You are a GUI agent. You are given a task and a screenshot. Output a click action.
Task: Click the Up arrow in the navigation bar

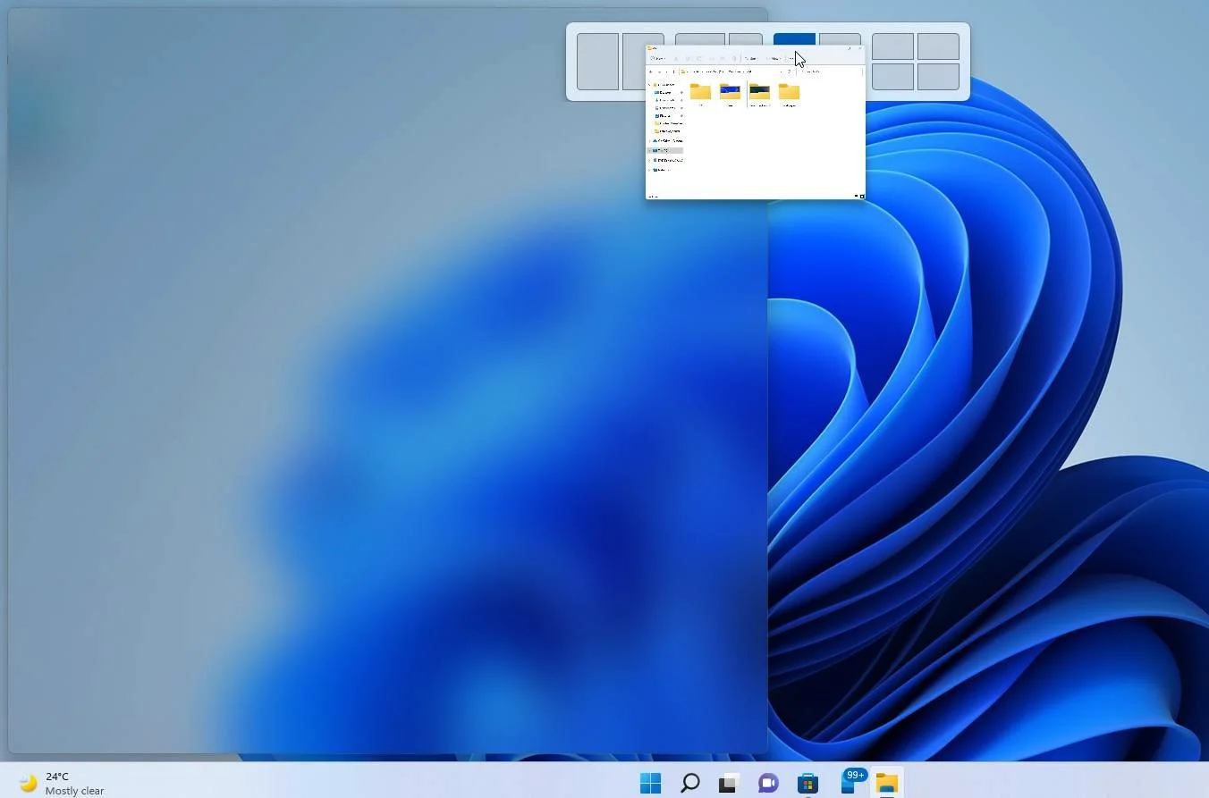666,71
